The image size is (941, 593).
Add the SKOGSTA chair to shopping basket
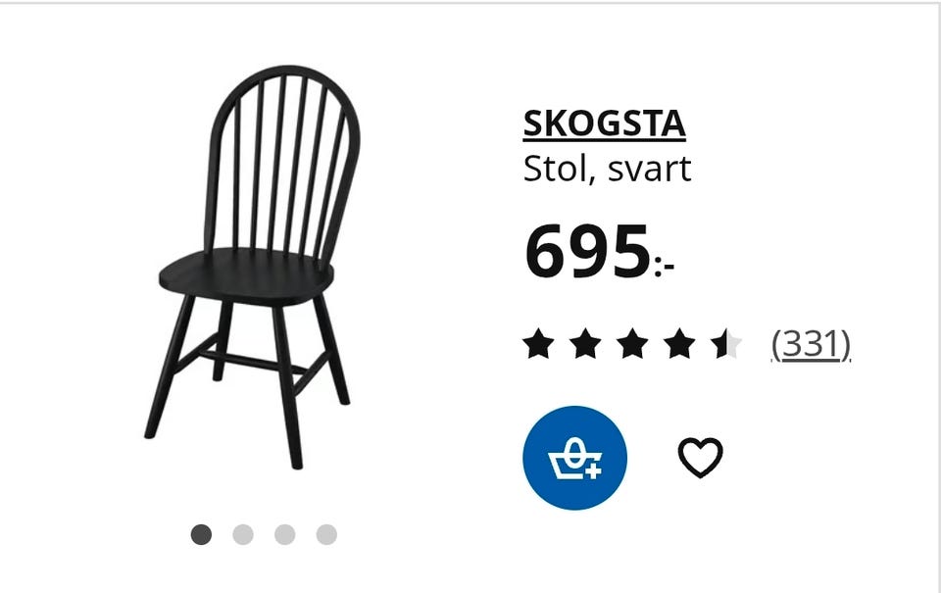575,458
